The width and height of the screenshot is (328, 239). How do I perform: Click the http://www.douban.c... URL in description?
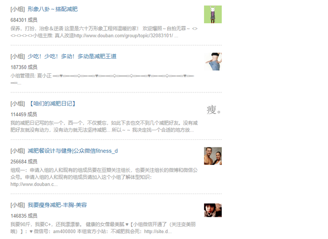click(x=34, y=184)
